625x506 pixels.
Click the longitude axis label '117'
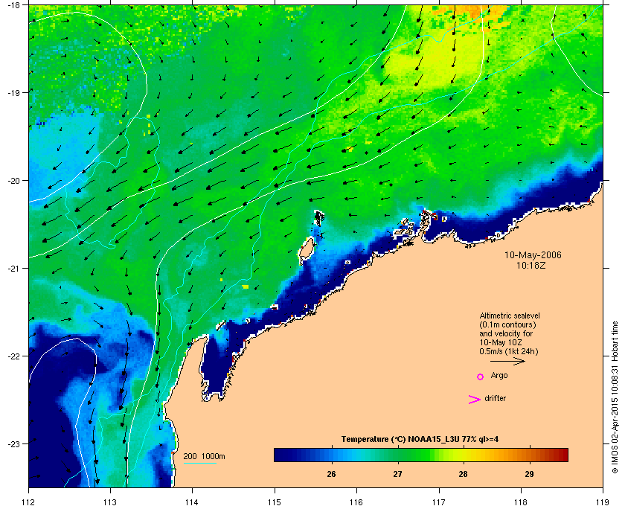coord(438,502)
